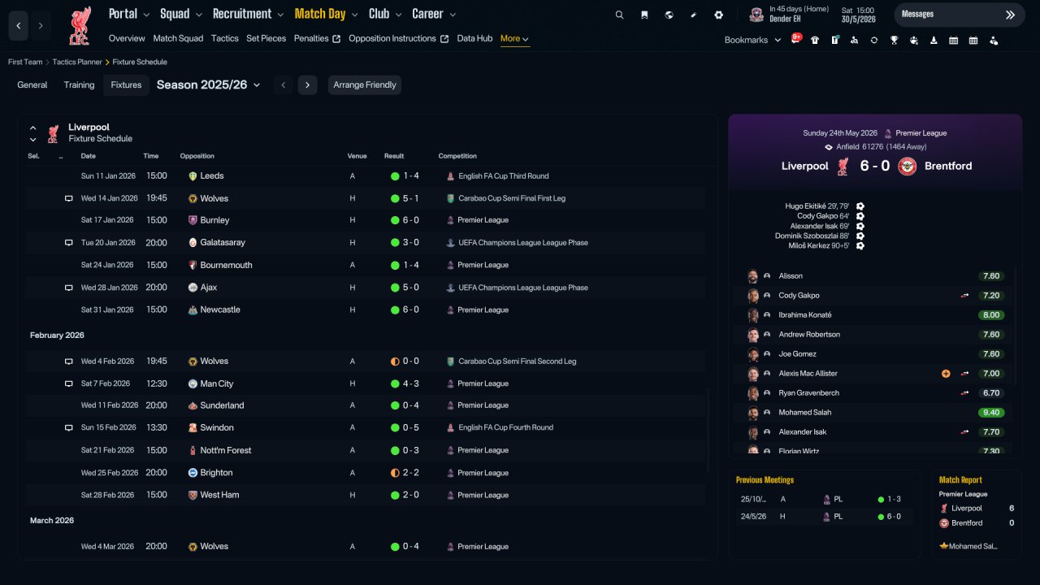Click the shirt icon in bookmarks bar
Viewport: 1040px width, 585px height.
[815, 40]
